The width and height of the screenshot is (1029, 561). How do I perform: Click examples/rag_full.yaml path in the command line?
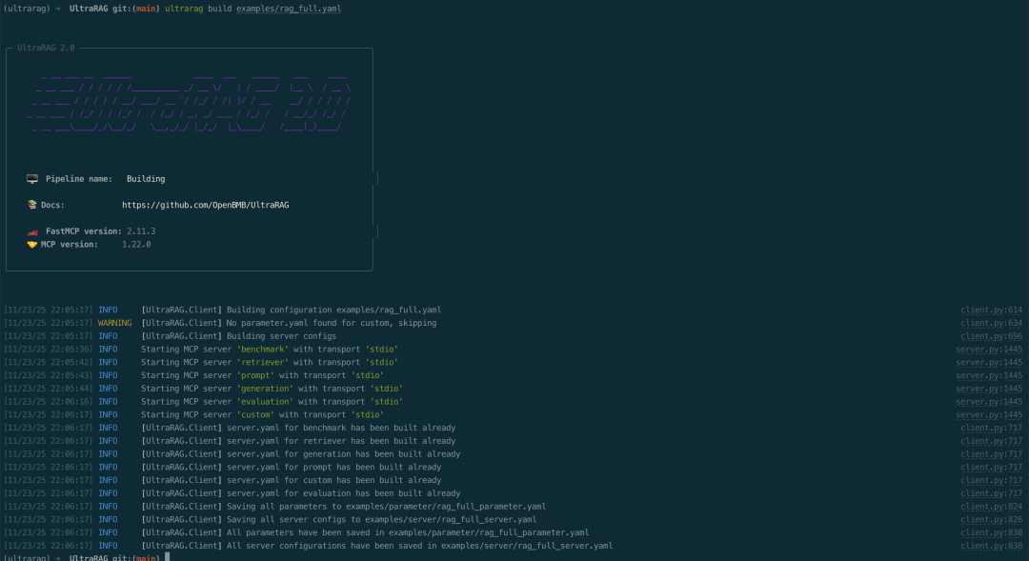pos(289,9)
